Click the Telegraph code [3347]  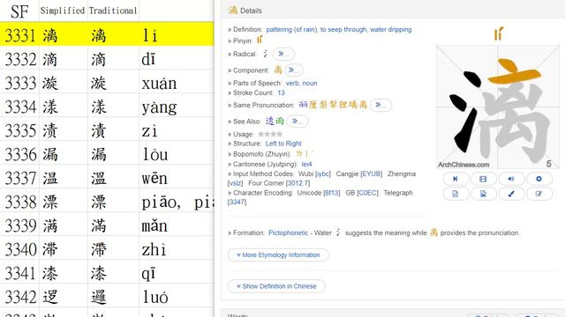click(x=237, y=202)
